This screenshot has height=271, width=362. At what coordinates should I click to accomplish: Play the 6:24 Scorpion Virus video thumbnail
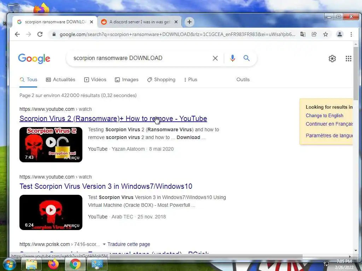[51, 212]
